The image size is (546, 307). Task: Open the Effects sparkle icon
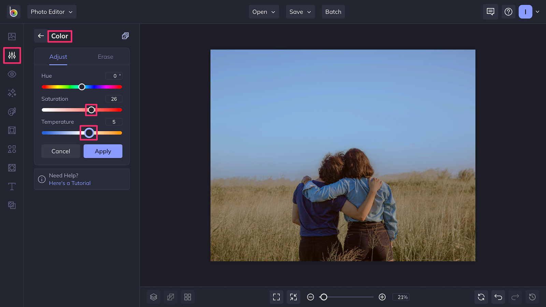(12, 93)
